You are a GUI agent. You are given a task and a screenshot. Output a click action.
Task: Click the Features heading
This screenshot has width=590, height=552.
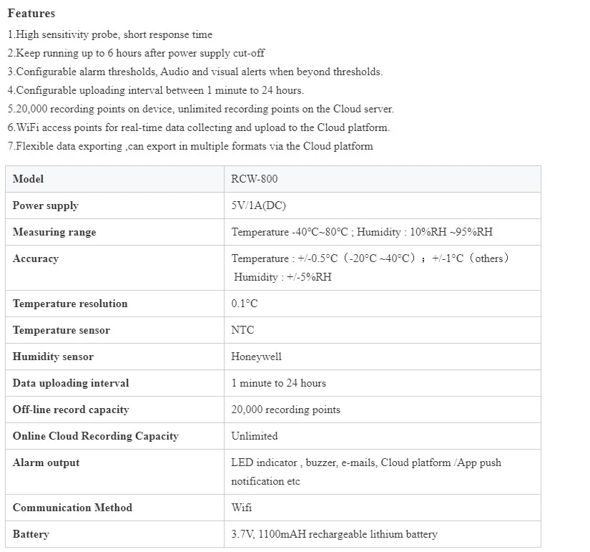point(31,14)
